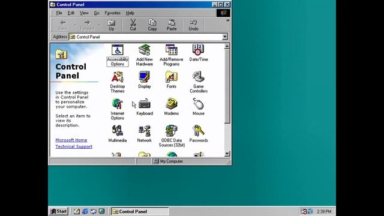Screen dimensions: 384x216
Task: Open the Display settings icon
Action: tap(144, 80)
